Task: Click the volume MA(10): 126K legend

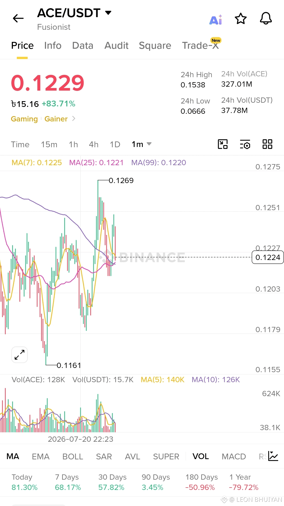Action: [x=216, y=380]
